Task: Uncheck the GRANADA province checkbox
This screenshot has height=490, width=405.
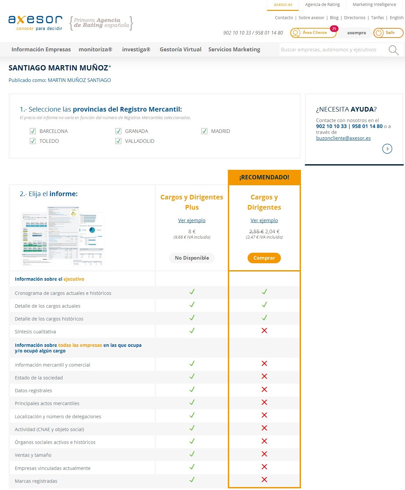Action: [119, 131]
